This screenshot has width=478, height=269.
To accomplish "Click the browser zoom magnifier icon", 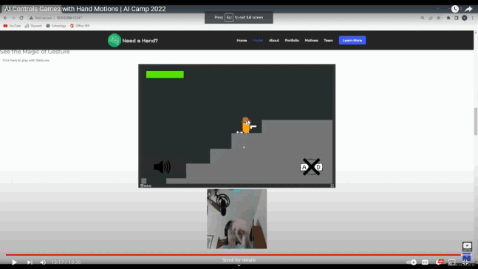I will [423, 18].
